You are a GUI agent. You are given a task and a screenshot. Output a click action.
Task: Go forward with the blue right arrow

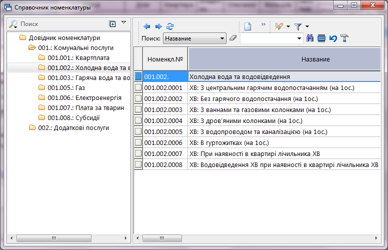click(x=158, y=26)
